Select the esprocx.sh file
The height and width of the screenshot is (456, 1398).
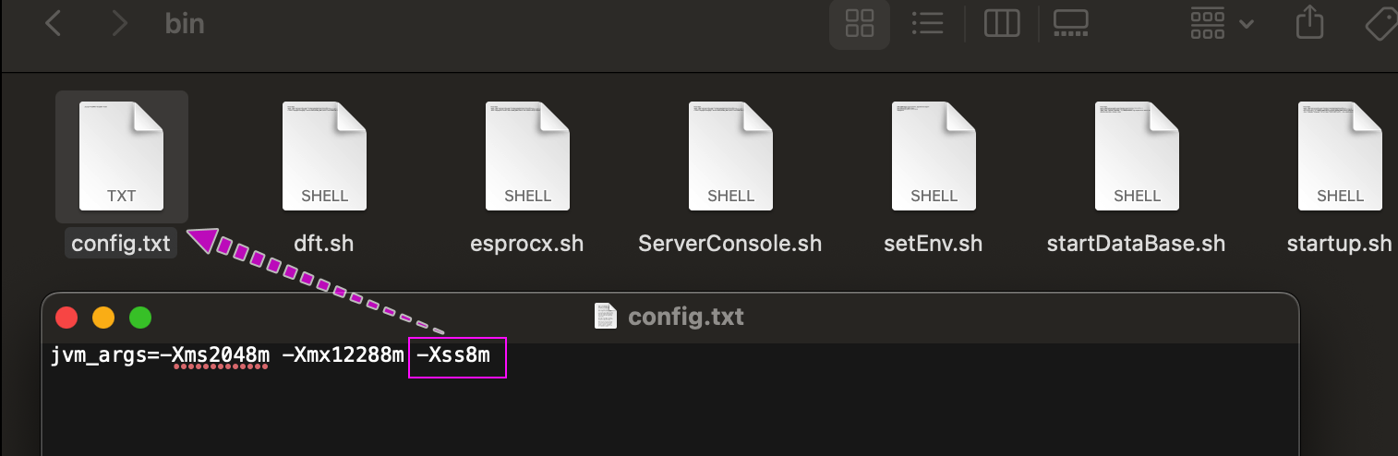[527, 155]
